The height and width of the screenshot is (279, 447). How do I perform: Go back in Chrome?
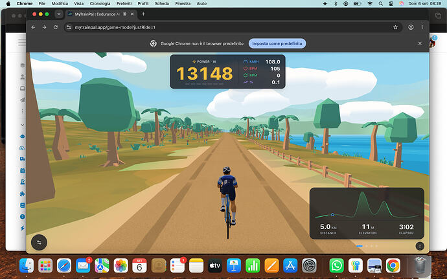pyautogui.click(x=33, y=27)
